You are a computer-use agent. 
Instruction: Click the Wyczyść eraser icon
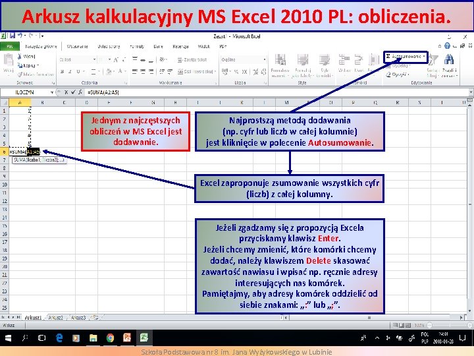[x=388, y=74]
